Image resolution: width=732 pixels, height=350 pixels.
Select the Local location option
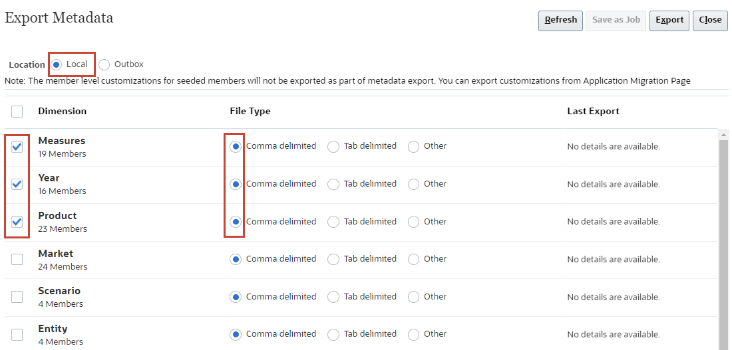point(57,64)
